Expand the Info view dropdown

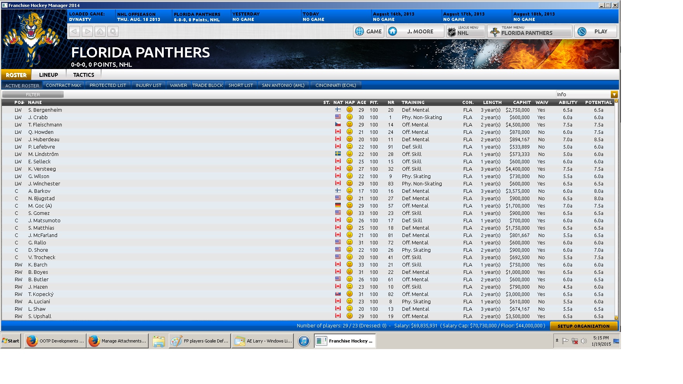click(x=614, y=95)
